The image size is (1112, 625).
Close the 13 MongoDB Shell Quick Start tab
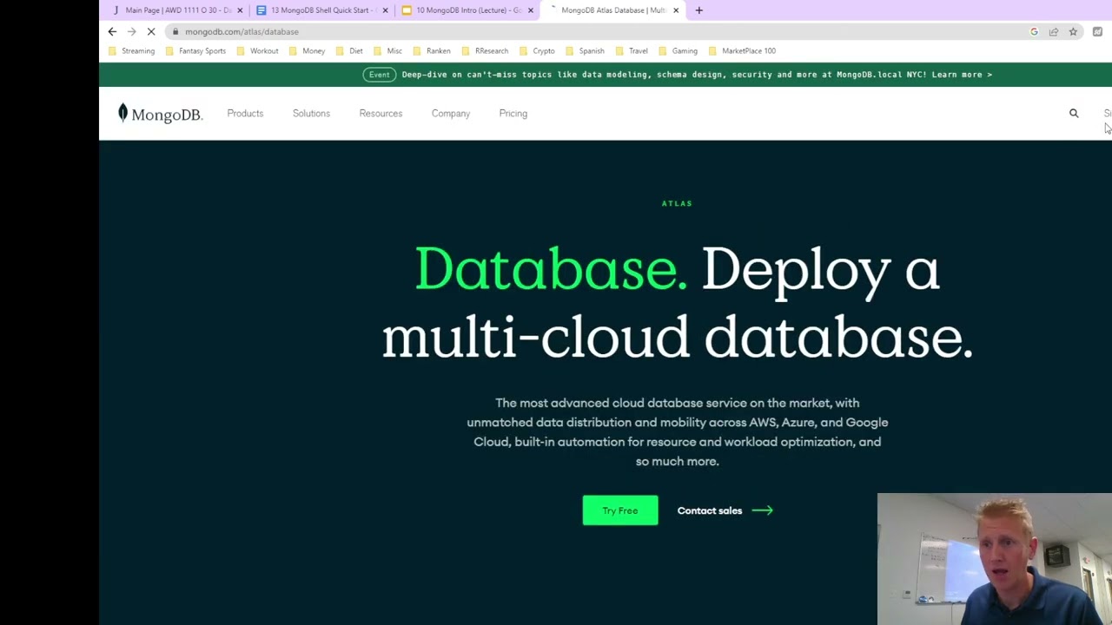385,10
